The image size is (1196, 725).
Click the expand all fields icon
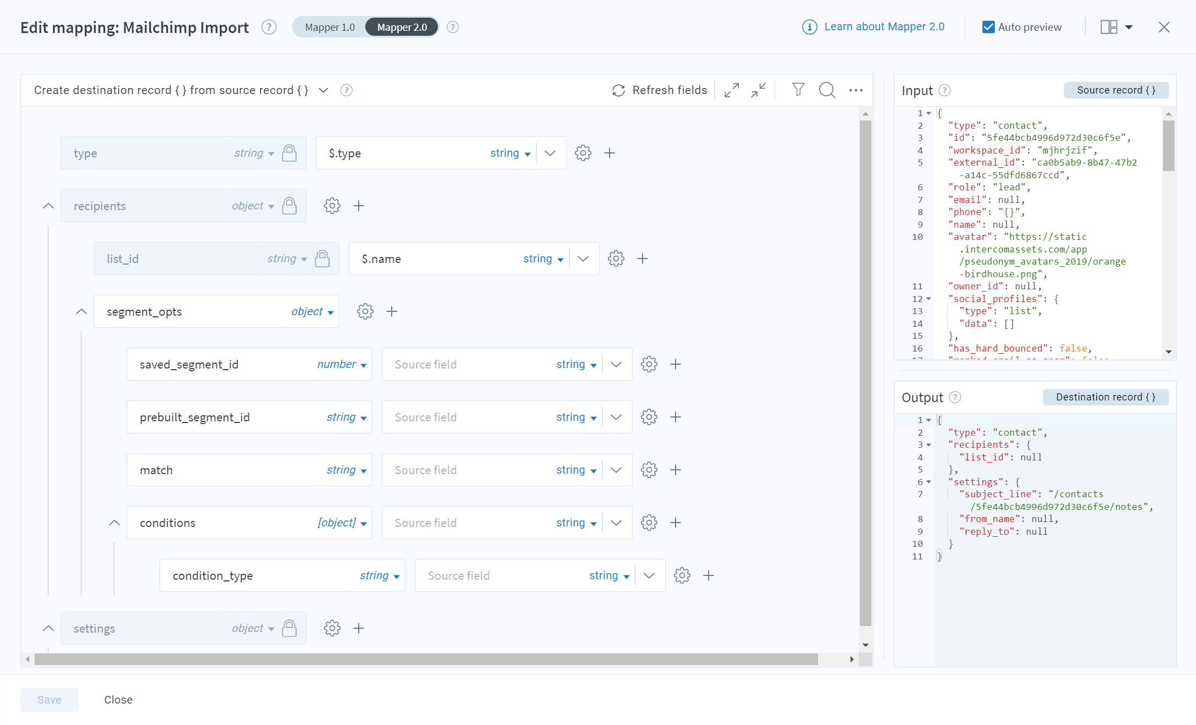(731, 90)
